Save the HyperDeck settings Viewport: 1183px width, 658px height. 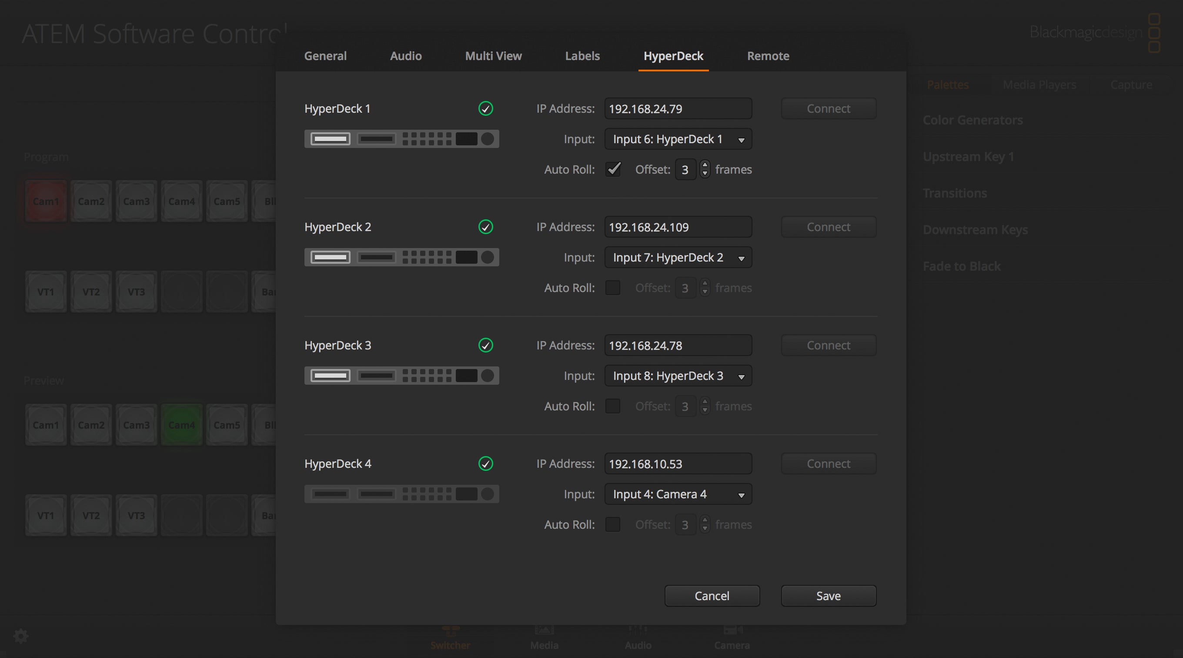click(829, 595)
